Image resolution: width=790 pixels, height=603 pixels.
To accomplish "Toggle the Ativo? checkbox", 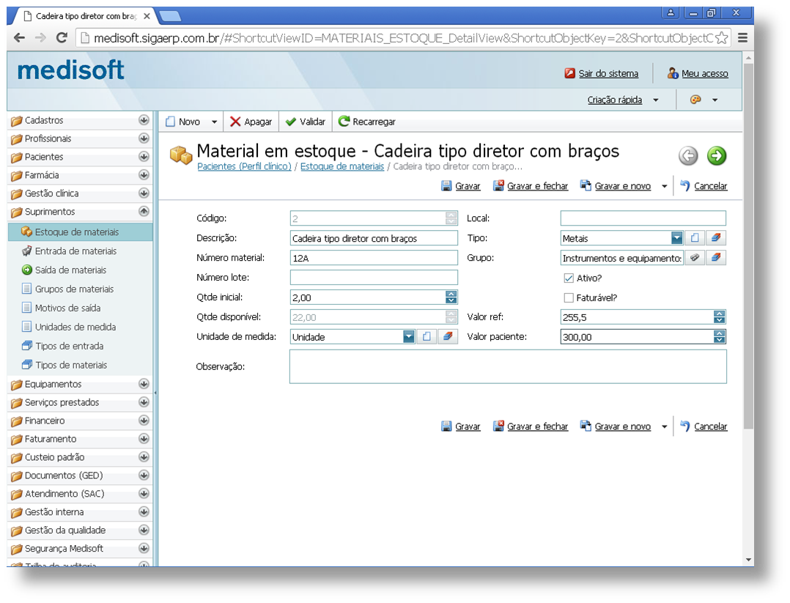I will click(x=569, y=278).
